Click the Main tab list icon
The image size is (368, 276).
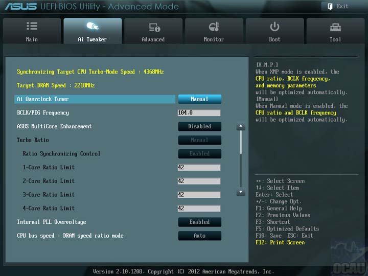click(x=32, y=26)
